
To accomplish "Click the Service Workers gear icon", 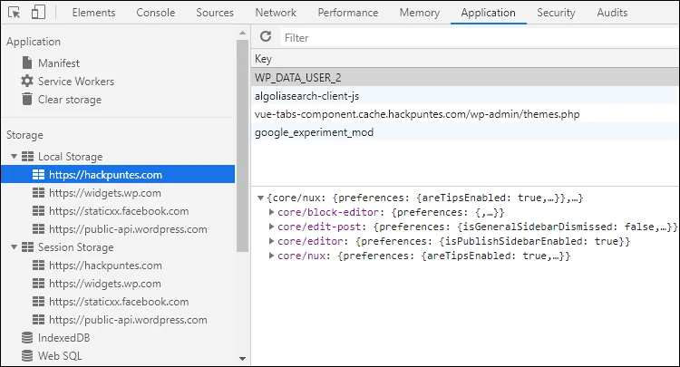I will pos(27,81).
